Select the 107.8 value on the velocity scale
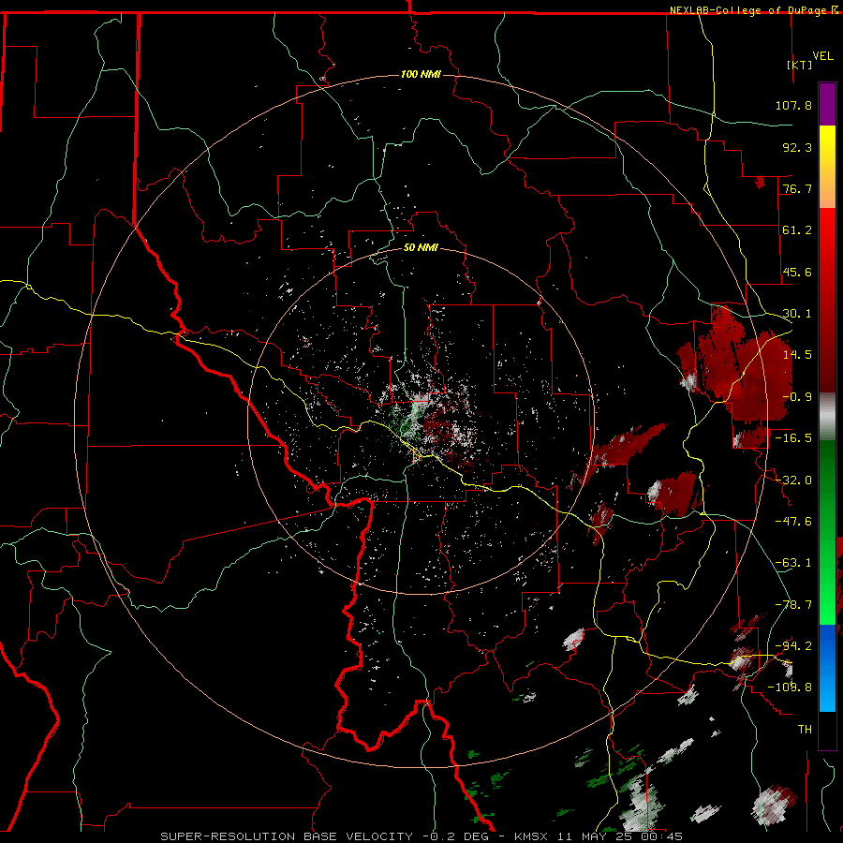This screenshot has width=843, height=843. point(793,105)
